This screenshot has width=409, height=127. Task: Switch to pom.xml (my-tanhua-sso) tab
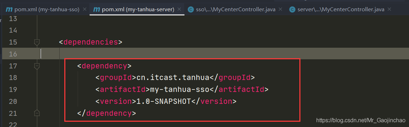(44, 9)
